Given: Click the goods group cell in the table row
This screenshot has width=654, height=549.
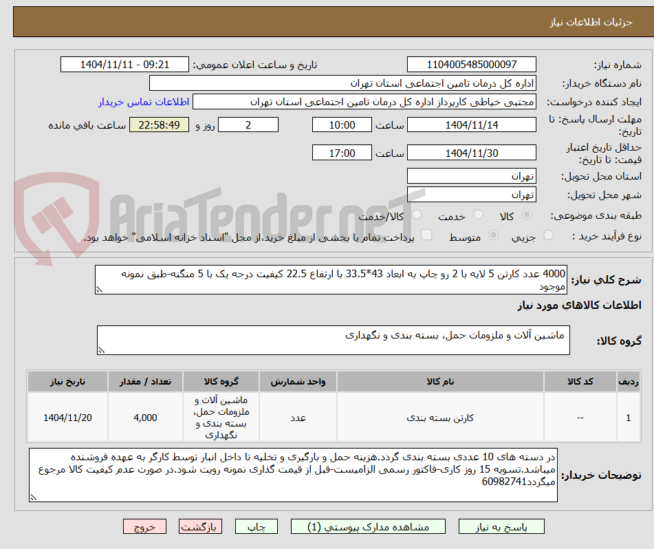Looking at the screenshot, I should coord(221,418).
